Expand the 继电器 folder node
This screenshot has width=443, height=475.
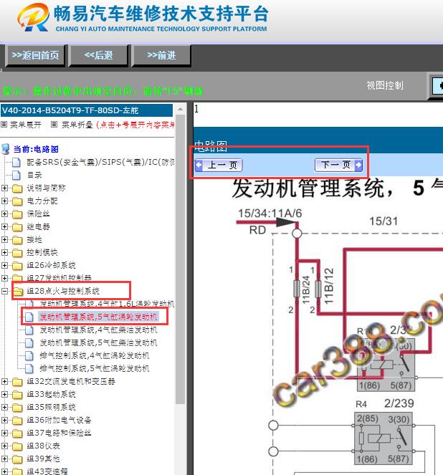click(4, 226)
